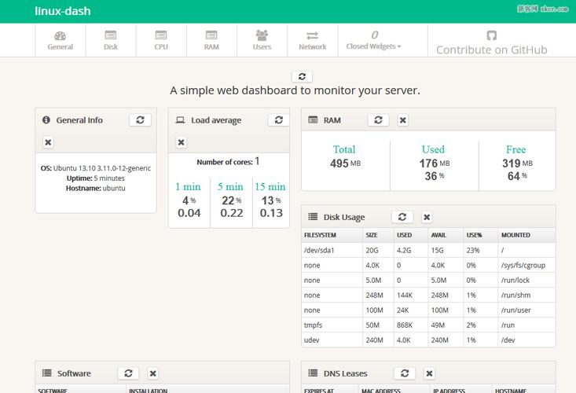
Task: Click the Number of cores text
Action: click(228, 162)
